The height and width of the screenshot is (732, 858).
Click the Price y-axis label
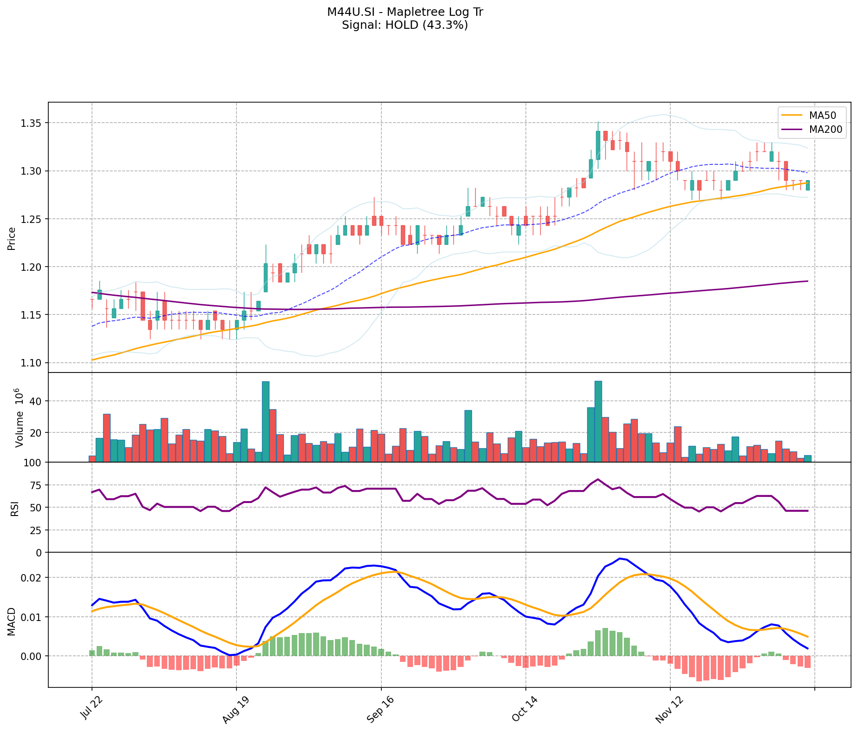[x=12, y=238]
